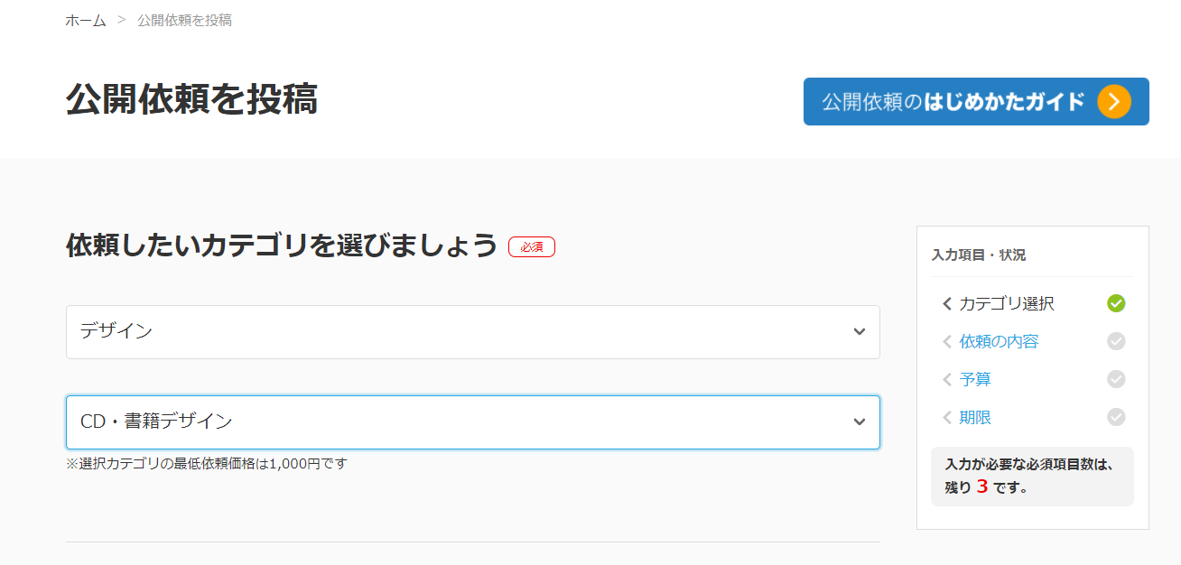Click left chevron beside 依頼の内容
Viewport: 1181px width, 565px height.
(947, 342)
